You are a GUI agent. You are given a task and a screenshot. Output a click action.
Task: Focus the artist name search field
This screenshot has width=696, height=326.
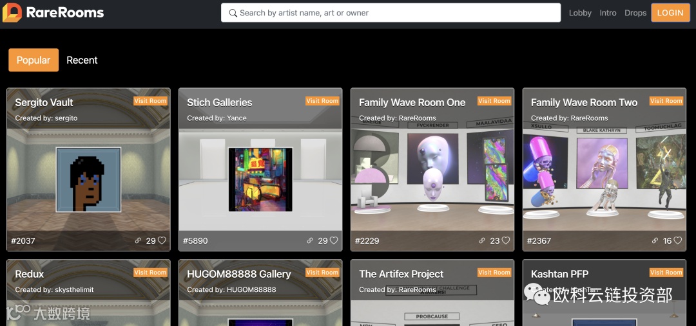pyautogui.click(x=391, y=13)
